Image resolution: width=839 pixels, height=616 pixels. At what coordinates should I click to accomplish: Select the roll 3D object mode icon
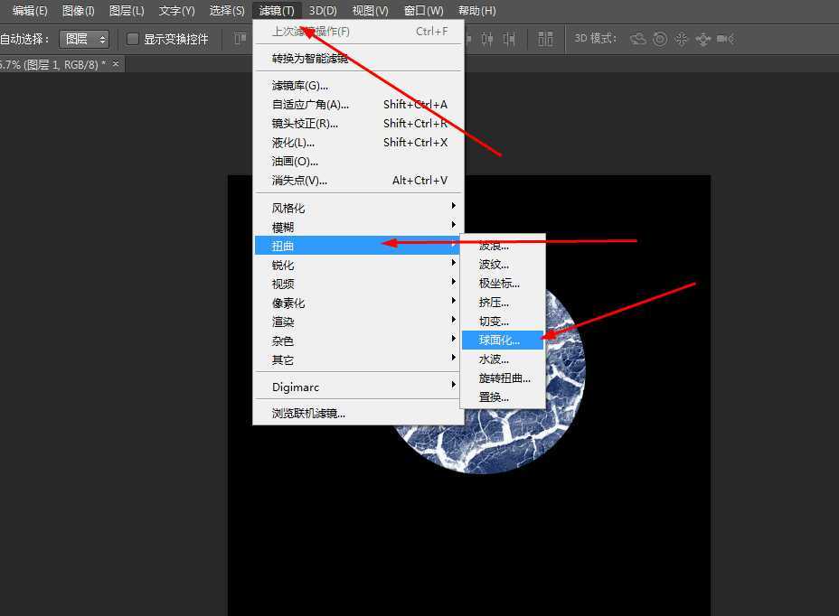660,39
